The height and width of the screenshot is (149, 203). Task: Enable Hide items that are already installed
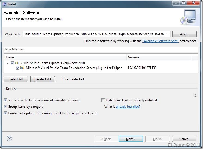(x=103, y=100)
